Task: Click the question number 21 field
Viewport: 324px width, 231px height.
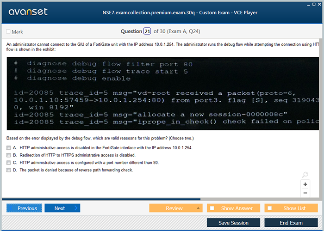Action: (x=147, y=31)
